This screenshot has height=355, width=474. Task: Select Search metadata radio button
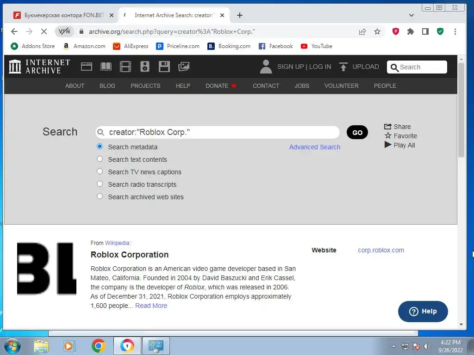[x=100, y=147]
